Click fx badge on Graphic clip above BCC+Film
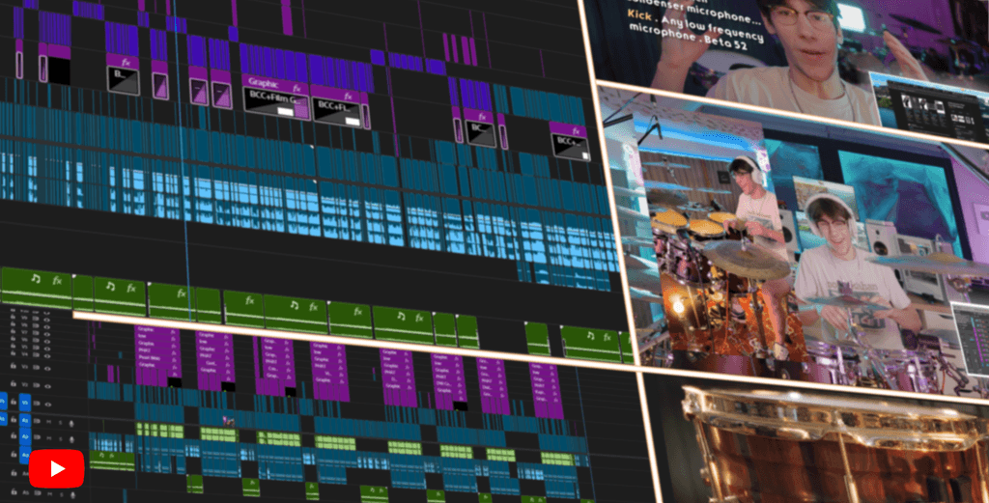 pos(297,88)
